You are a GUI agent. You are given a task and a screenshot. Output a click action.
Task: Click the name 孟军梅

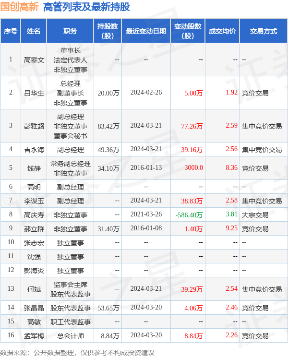click(34, 336)
